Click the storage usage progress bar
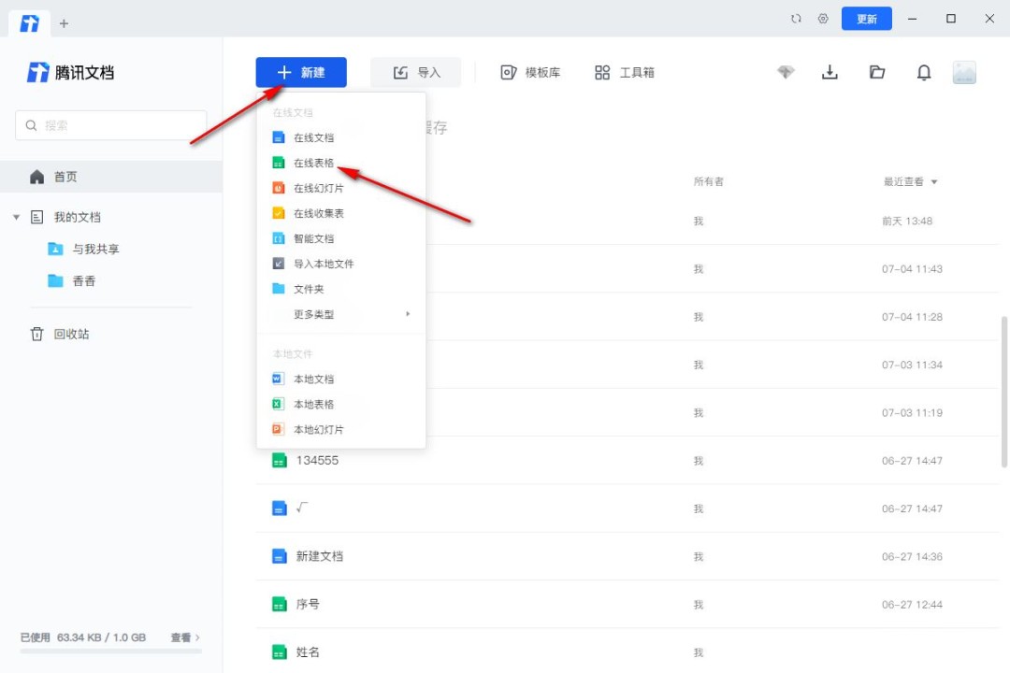The width and height of the screenshot is (1010, 673). pyautogui.click(x=110, y=651)
